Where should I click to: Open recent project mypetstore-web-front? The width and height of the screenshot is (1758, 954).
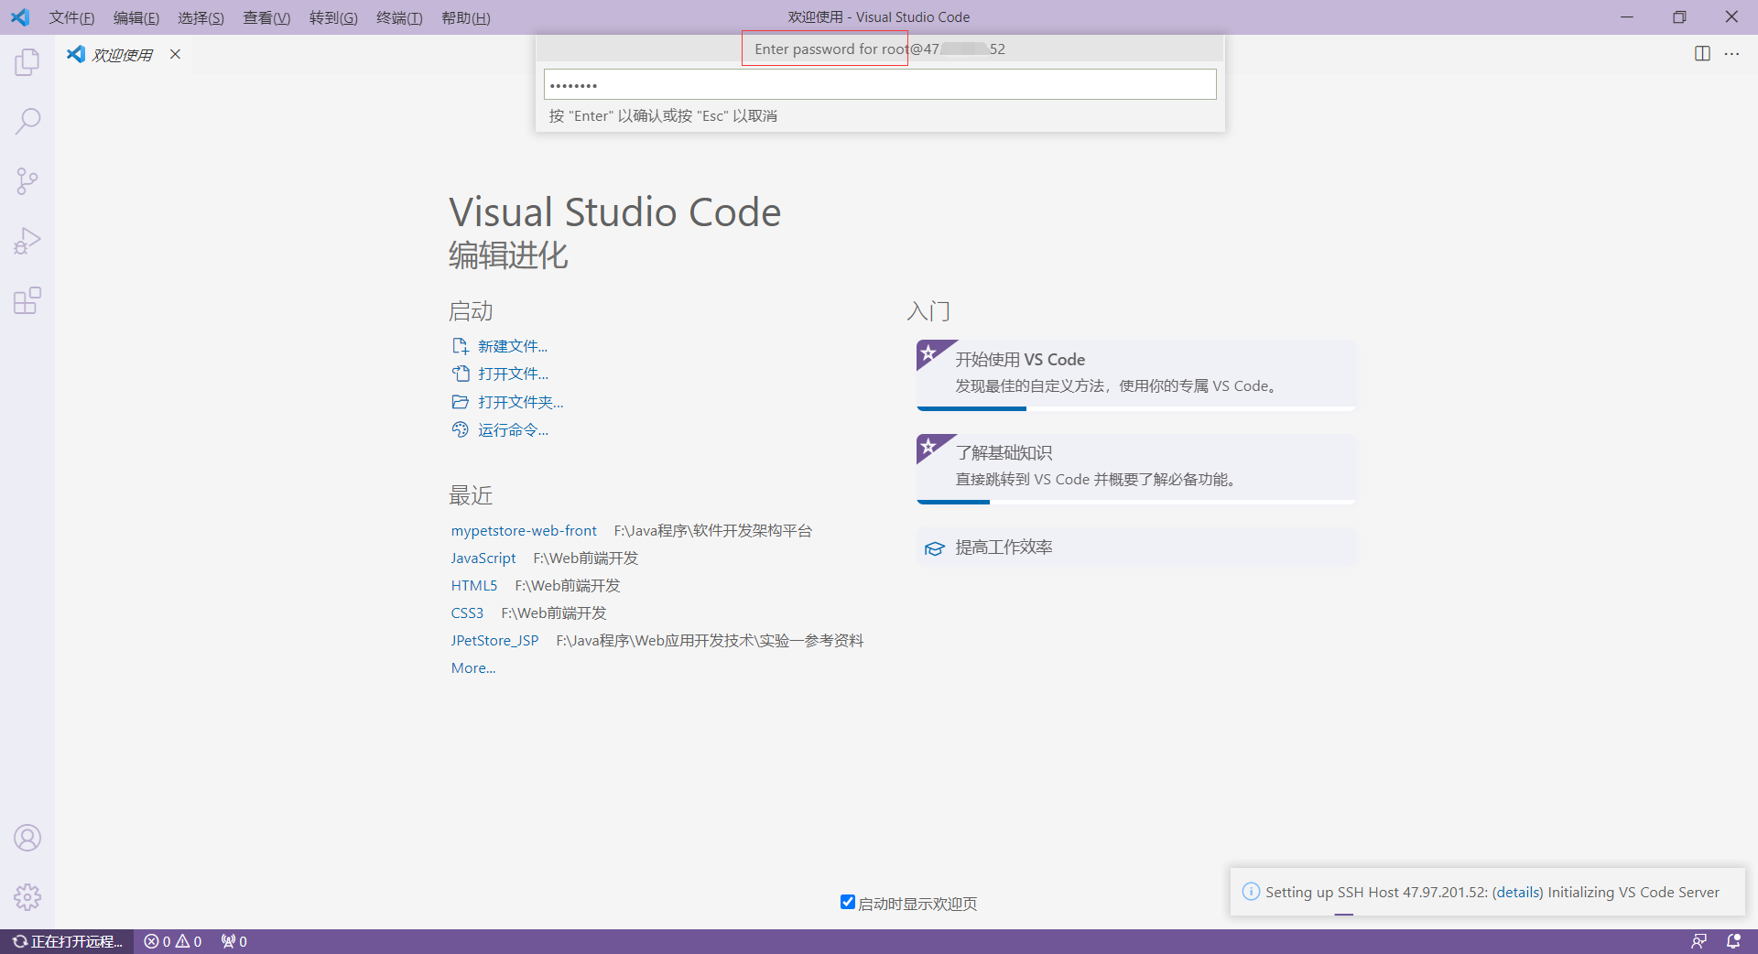[x=524, y=530]
